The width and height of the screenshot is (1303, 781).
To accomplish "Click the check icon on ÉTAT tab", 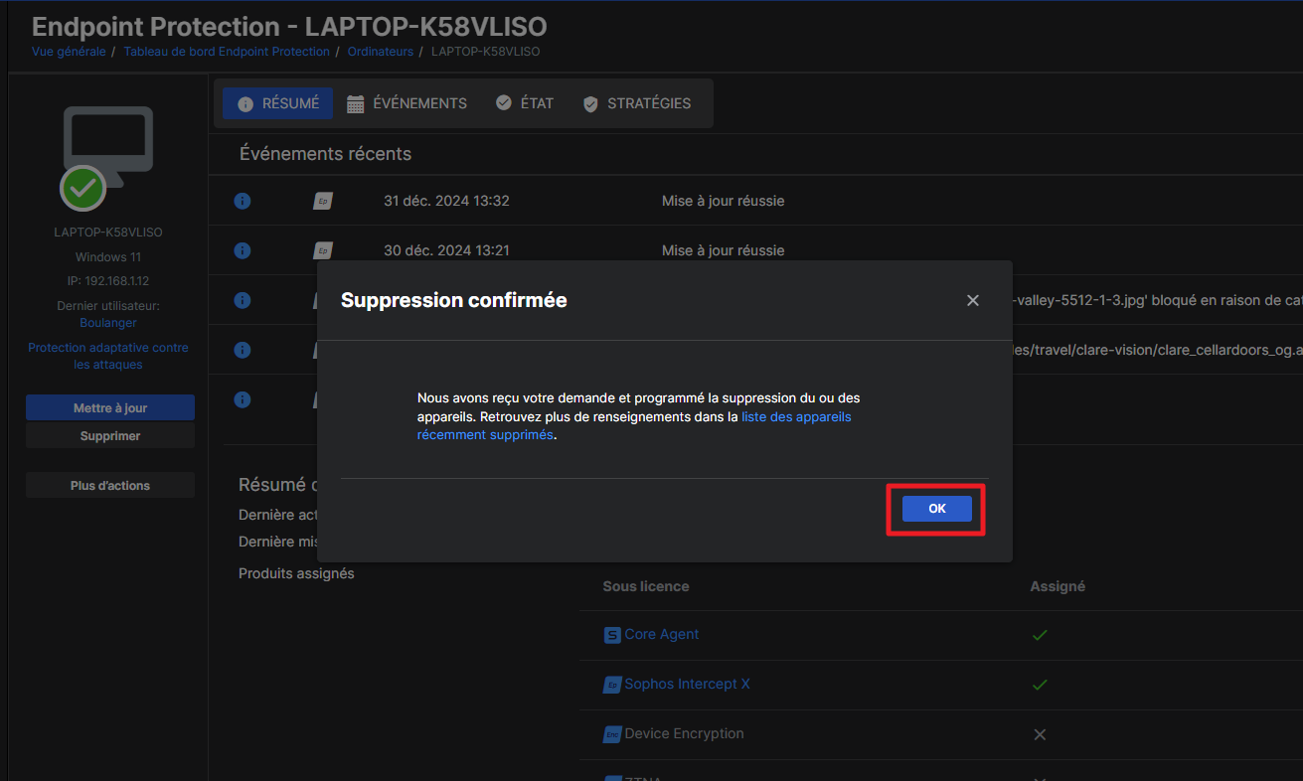I will 504,102.
